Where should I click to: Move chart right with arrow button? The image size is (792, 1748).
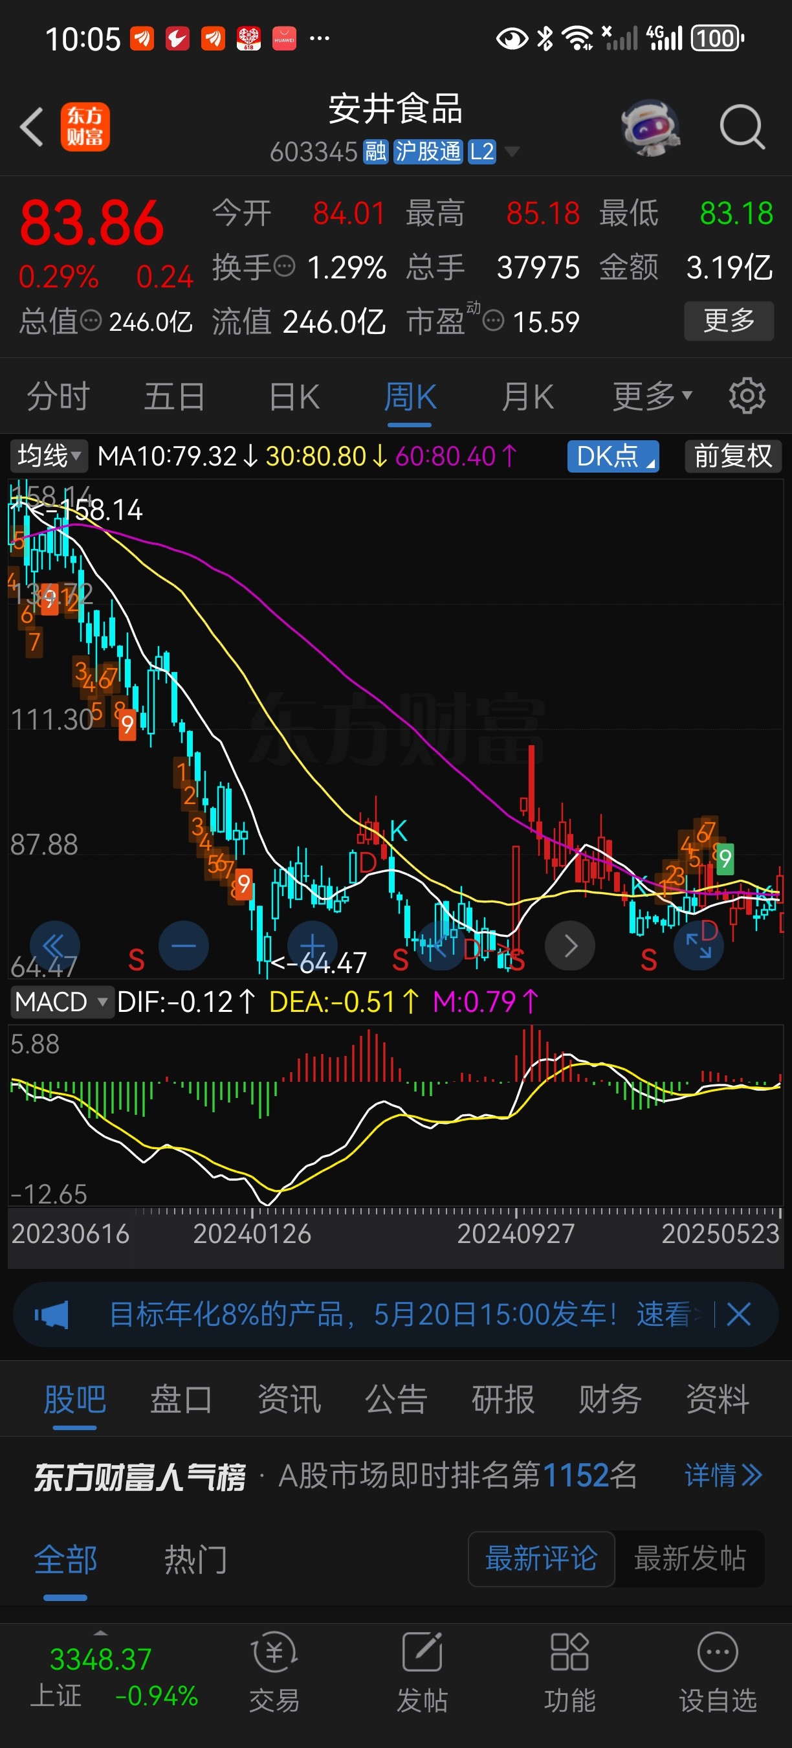coord(570,945)
